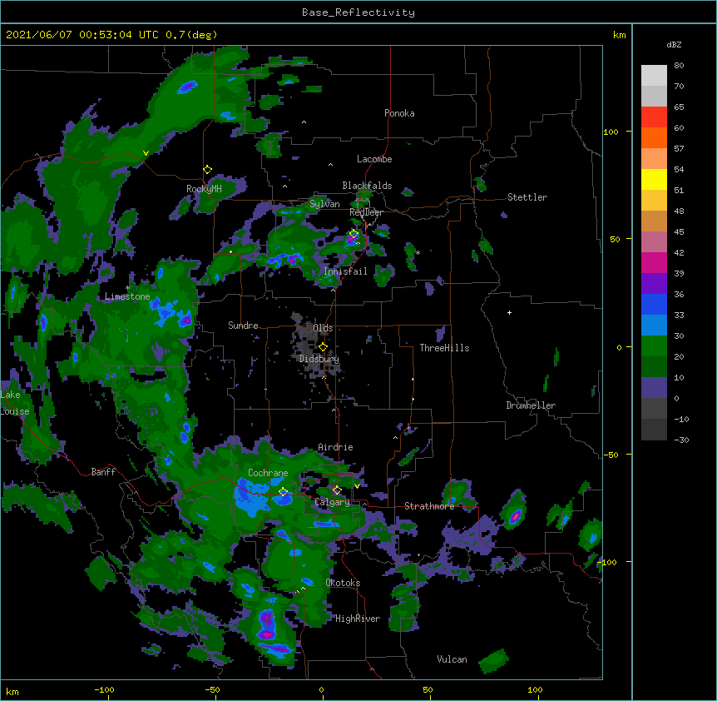
Task: Click the HighRiver label
Action: click(358, 619)
